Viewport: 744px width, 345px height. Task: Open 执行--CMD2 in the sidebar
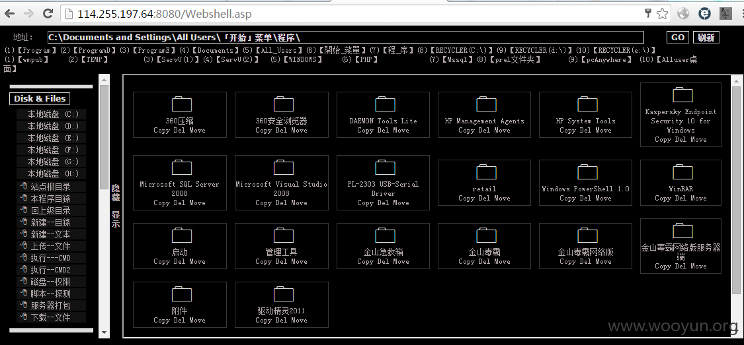point(51,269)
